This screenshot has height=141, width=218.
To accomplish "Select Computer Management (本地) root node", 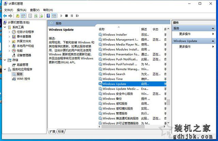I will pyautogui.click(x=19, y=22).
